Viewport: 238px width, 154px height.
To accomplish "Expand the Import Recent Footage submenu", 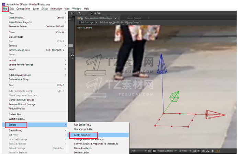I will (35, 65).
